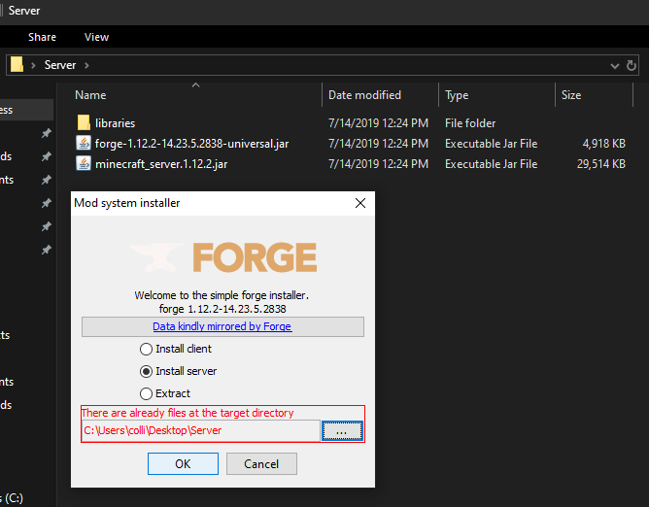Open the Share ribbon tab
This screenshot has width=649, height=507.
(42, 37)
